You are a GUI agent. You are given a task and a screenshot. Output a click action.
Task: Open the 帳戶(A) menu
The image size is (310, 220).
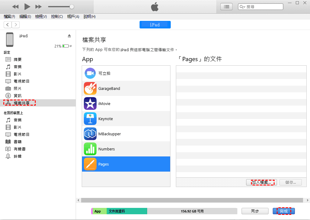coord(73,17)
